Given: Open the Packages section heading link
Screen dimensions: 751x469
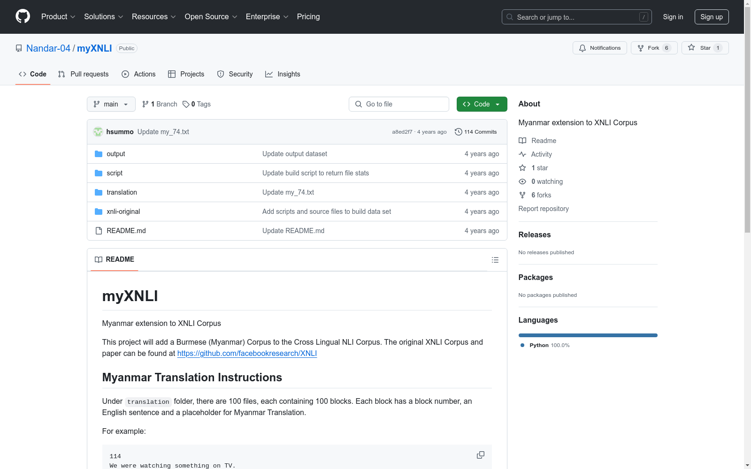Looking at the screenshot, I should [536, 277].
